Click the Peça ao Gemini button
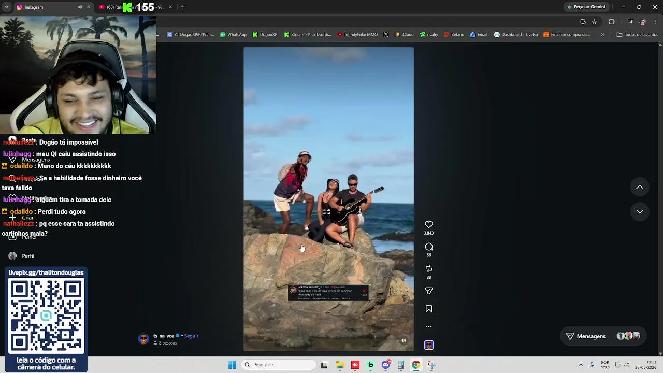 [586, 7]
